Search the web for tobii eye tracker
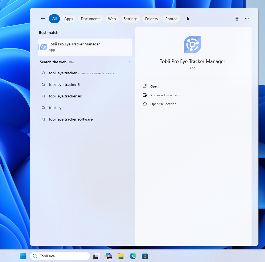This screenshot has height=262, width=265. point(85,73)
